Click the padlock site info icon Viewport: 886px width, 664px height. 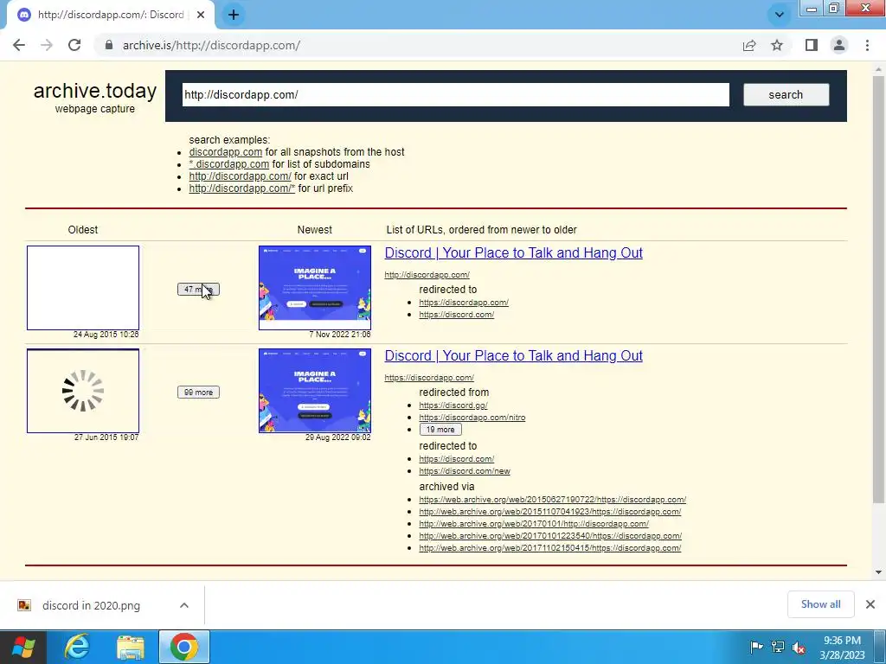(x=109, y=45)
